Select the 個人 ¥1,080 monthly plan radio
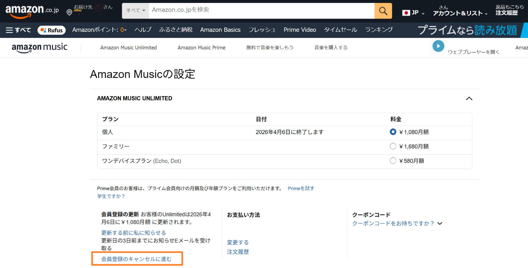 [x=393, y=132]
